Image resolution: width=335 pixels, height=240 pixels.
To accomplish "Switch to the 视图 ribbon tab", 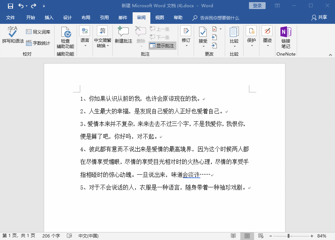I will click(159, 17).
